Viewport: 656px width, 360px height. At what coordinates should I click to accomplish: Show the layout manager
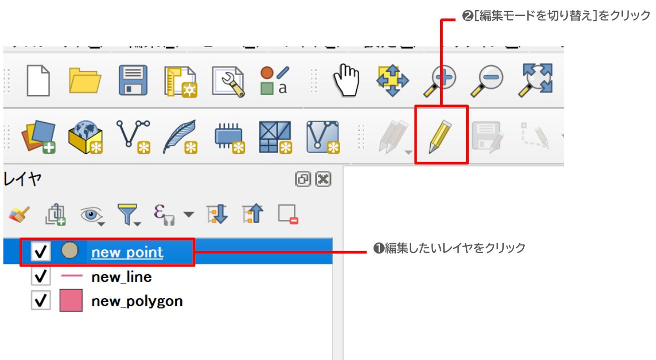pos(228,81)
